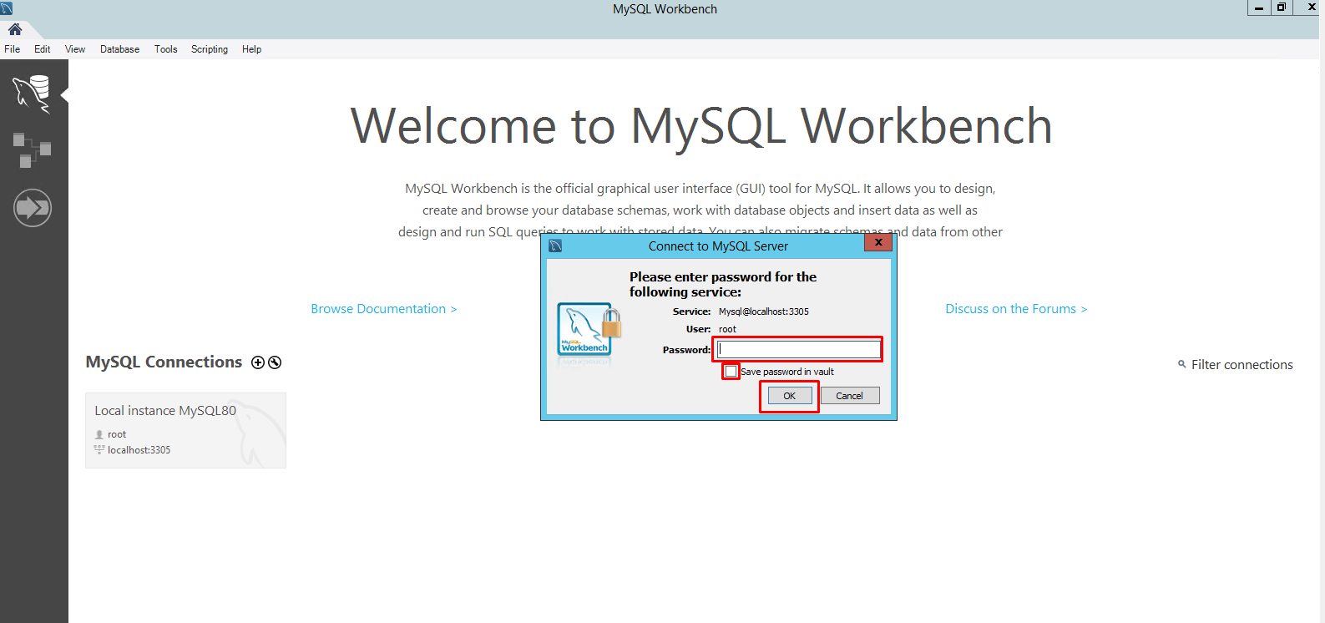Restore the MySQL Workbench window size
The height and width of the screenshot is (623, 1325).
(x=1282, y=8)
